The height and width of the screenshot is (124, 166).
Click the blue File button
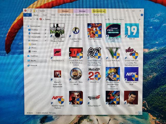[x=27, y=15]
